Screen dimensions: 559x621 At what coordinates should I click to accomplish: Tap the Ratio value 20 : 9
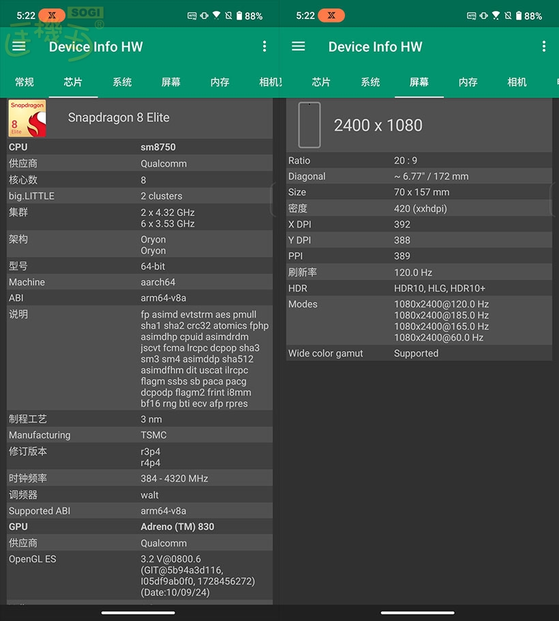click(x=406, y=160)
